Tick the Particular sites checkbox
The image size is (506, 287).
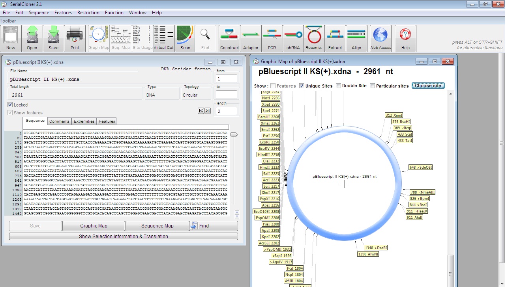pyautogui.click(x=373, y=86)
